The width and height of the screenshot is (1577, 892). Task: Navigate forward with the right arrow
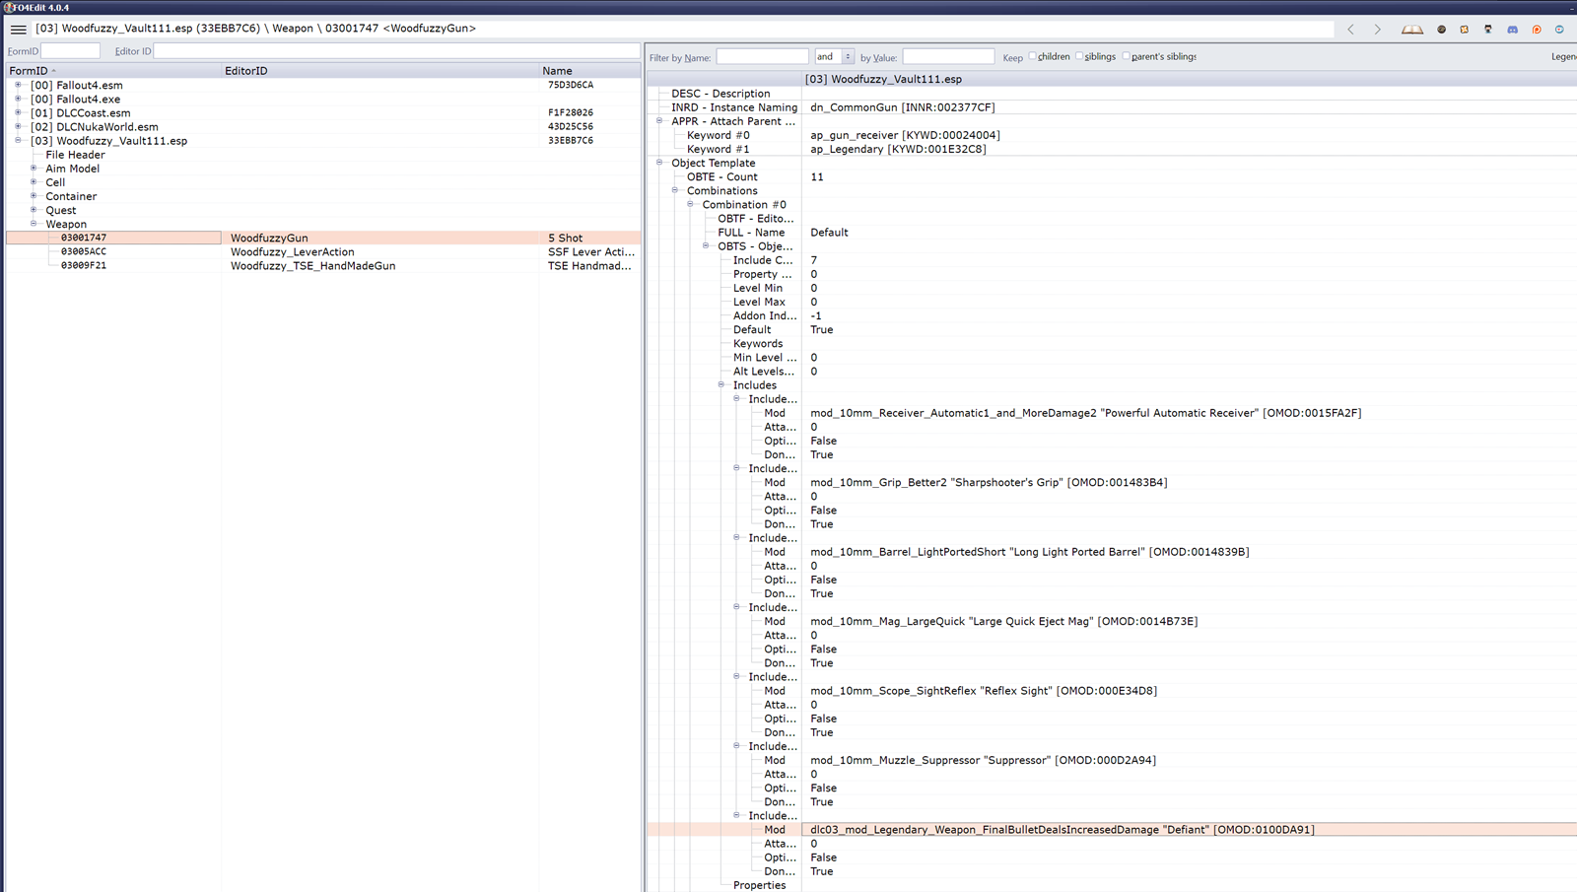click(x=1378, y=30)
